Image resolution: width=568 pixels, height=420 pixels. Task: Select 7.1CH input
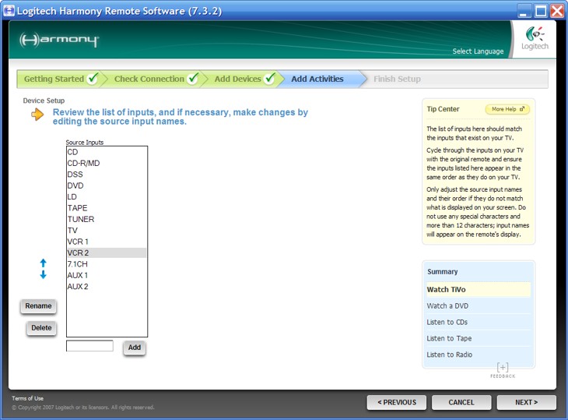[107, 264]
